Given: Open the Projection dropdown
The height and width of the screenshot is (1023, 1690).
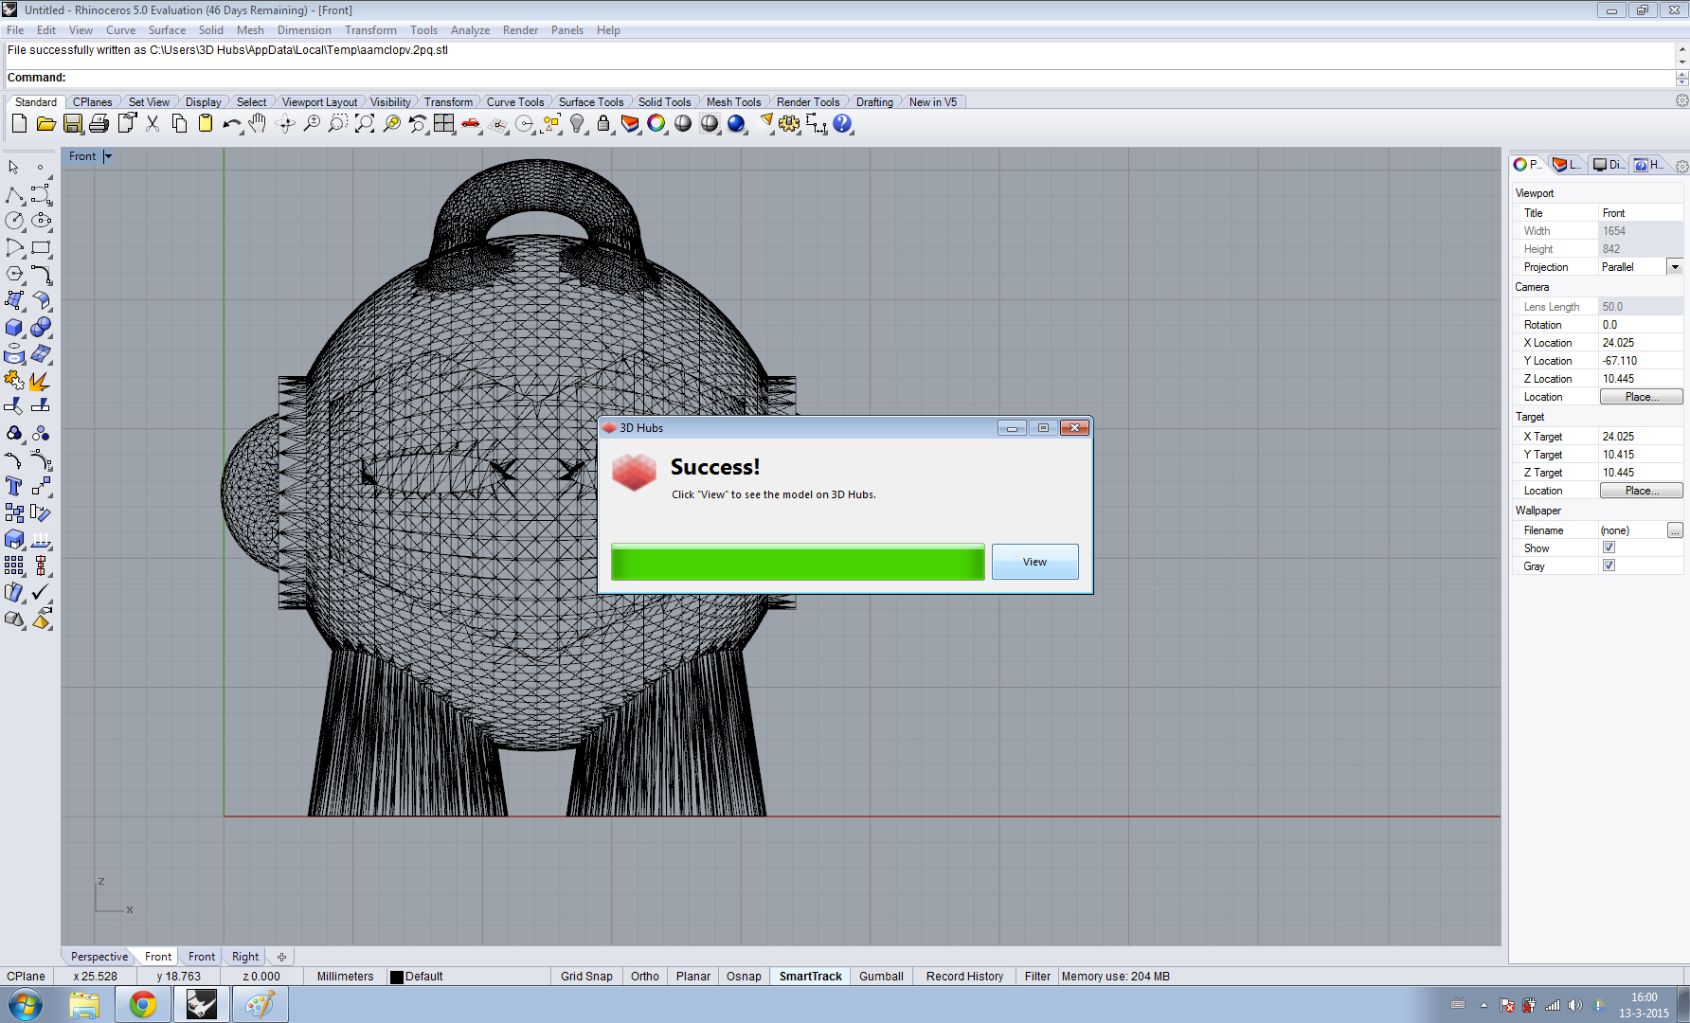Looking at the screenshot, I should coord(1675,267).
